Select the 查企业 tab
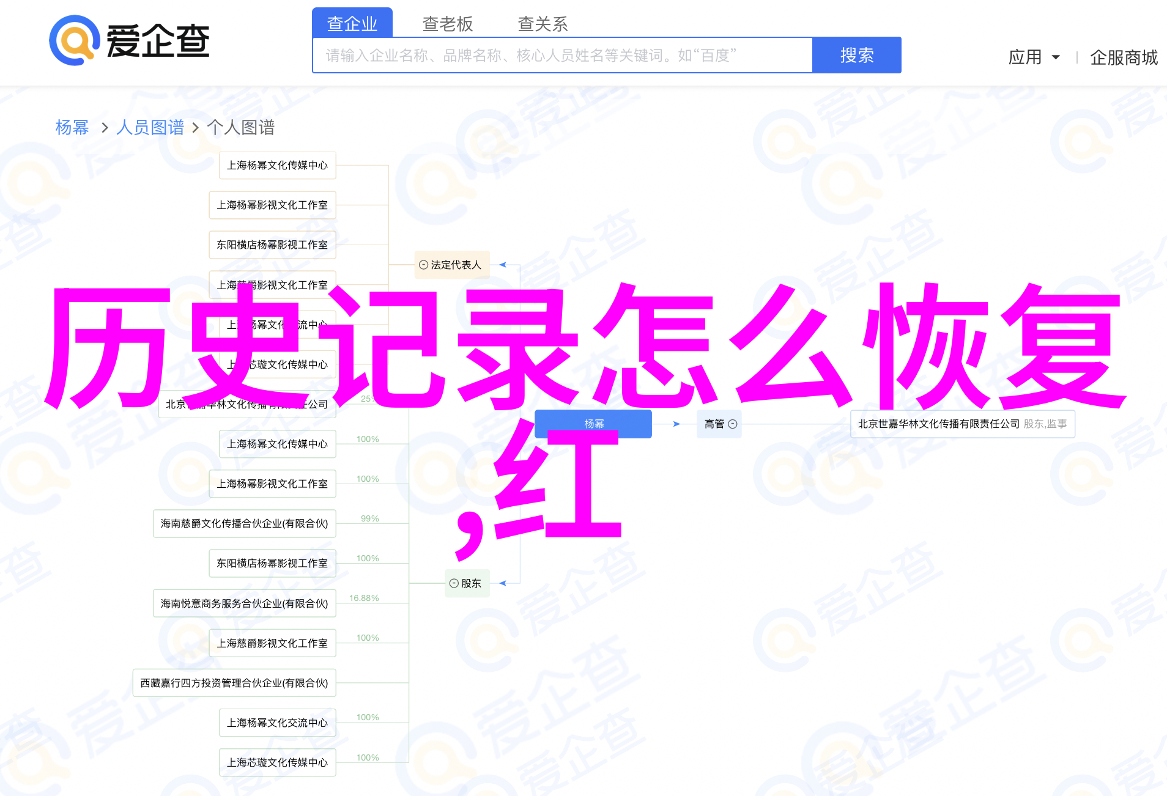Viewport: 1167px width, 796px height. point(352,23)
